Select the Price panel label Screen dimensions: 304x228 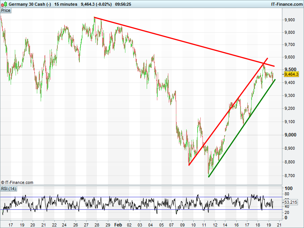(6, 10)
